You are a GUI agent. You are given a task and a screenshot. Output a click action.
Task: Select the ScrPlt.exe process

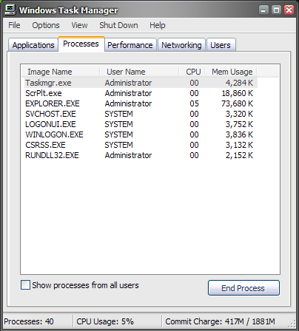[x=141, y=93]
